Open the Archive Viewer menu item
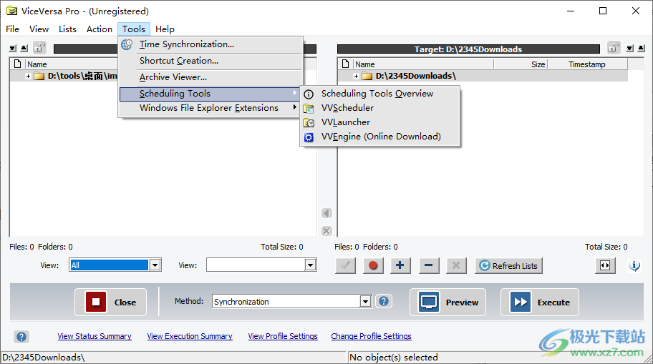653x364 pixels. pyautogui.click(x=173, y=77)
